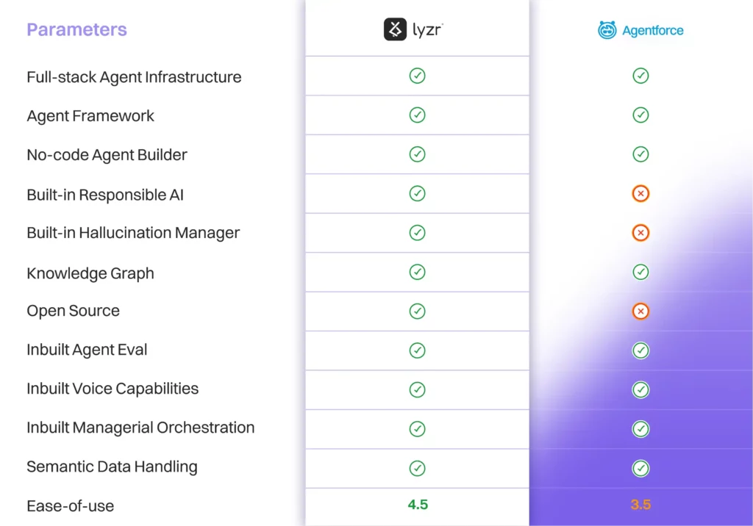This screenshot has width=753, height=526.
Task: Click the lyzr logo icon
Action: 396,29
